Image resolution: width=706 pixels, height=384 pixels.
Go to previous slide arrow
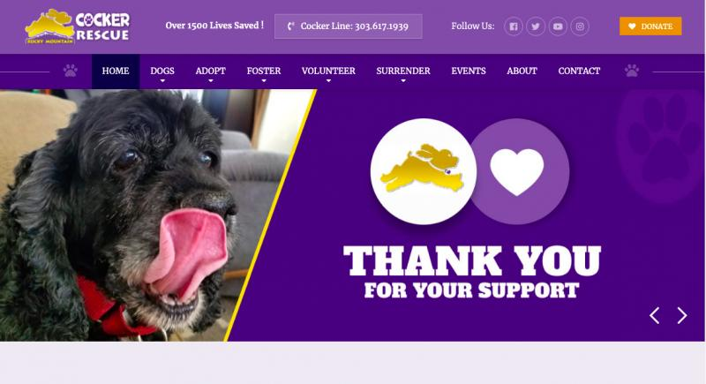(x=655, y=315)
